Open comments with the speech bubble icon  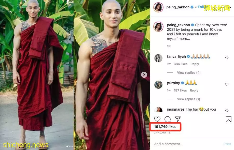coord(168,119)
